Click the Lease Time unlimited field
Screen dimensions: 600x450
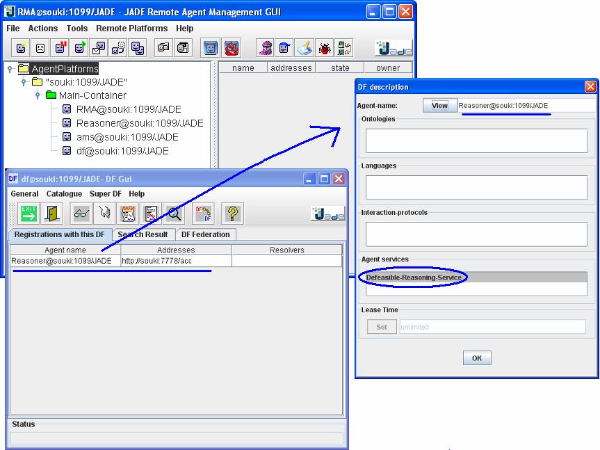click(492, 327)
